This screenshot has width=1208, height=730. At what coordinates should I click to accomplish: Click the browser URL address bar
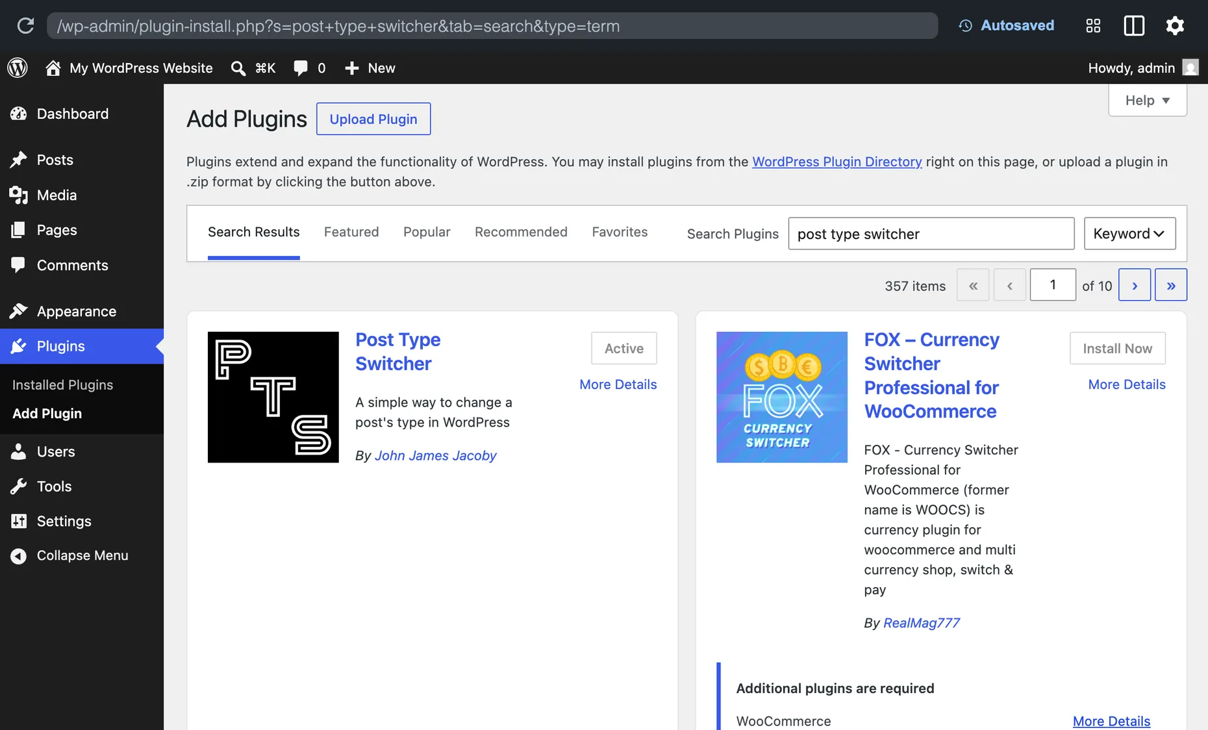click(x=492, y=26)
